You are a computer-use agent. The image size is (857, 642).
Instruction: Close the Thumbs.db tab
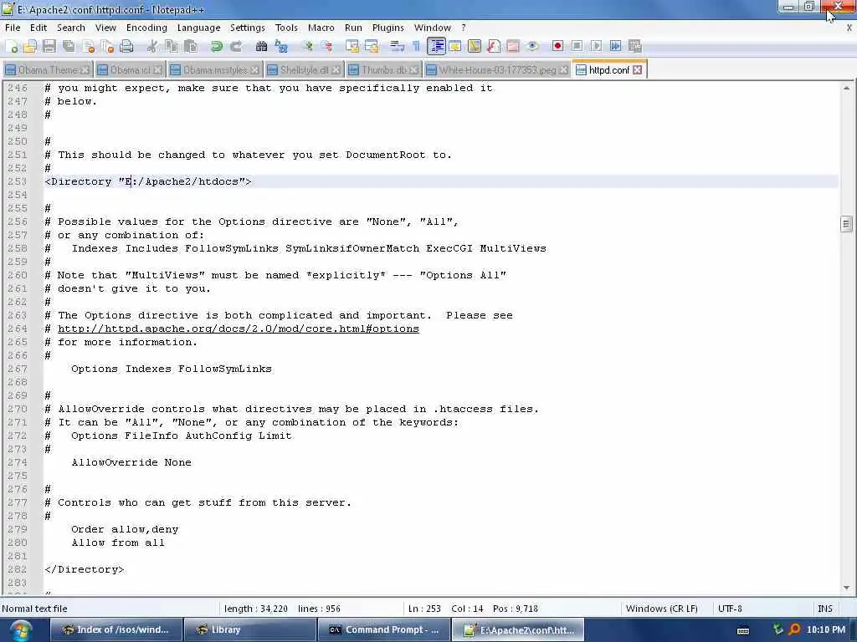click(413, 70)
